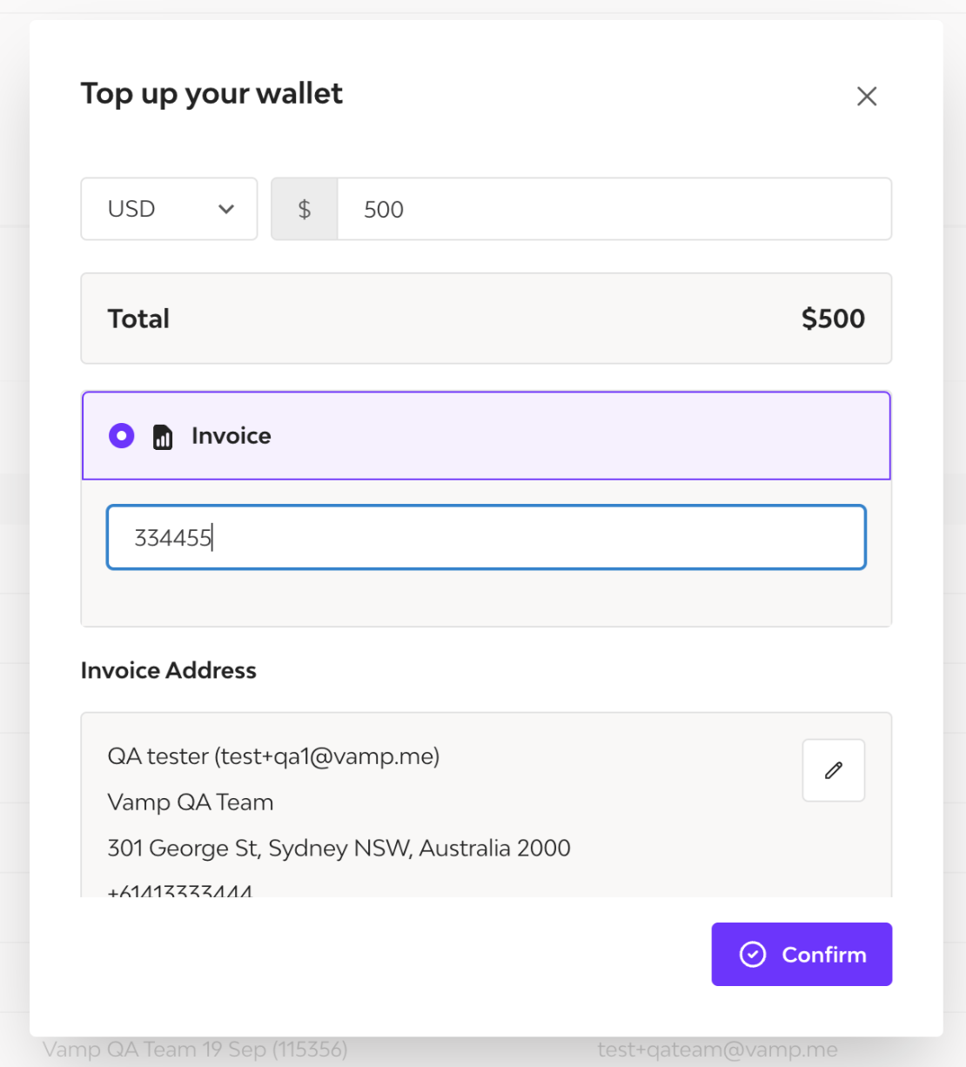Click the pencil icon to edit invoice address

point(833,770)
